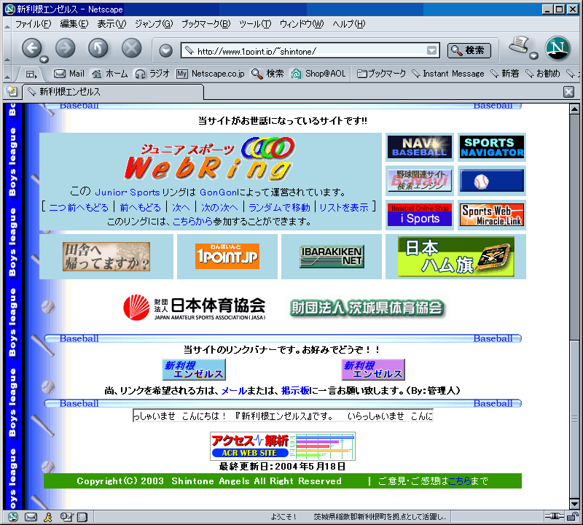This screenshot has height=525, width=583.
Task: Close the current tab with the X button
Action: coord(568,92)
